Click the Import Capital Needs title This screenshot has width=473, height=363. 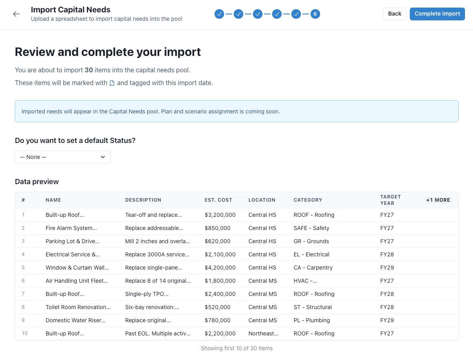(70, 10)
